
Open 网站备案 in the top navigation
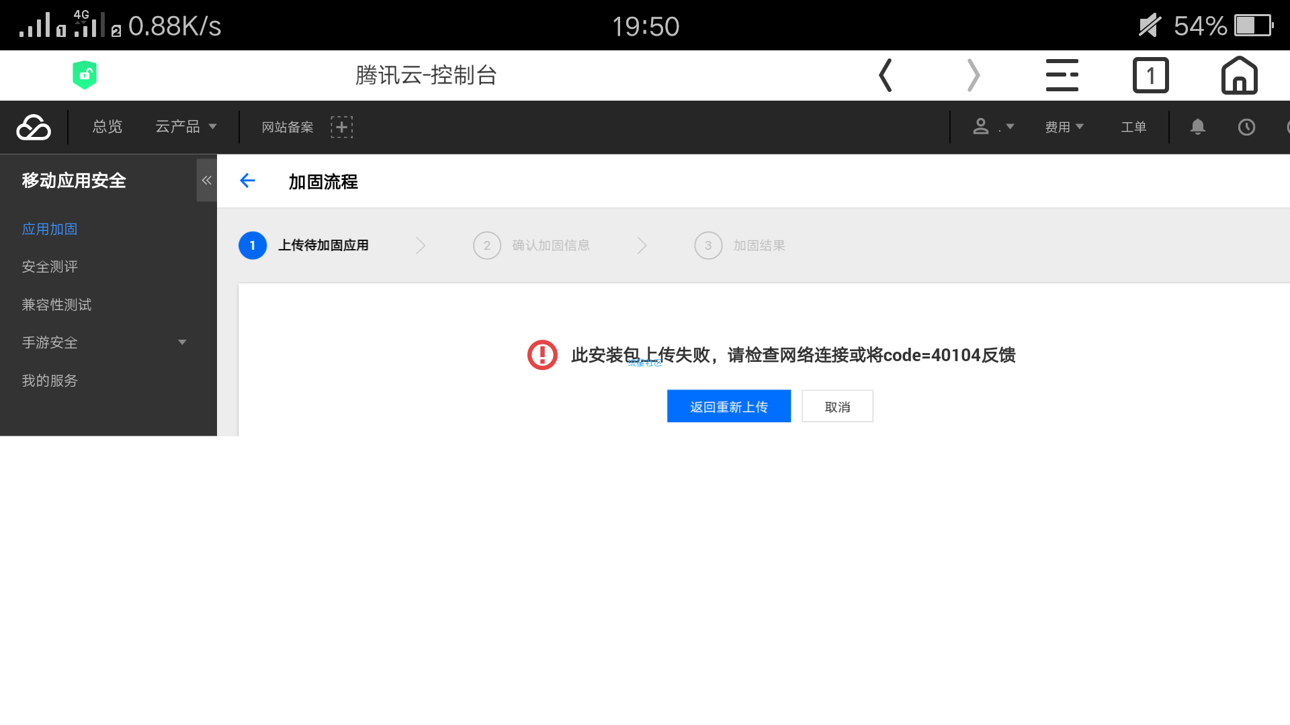288,127
